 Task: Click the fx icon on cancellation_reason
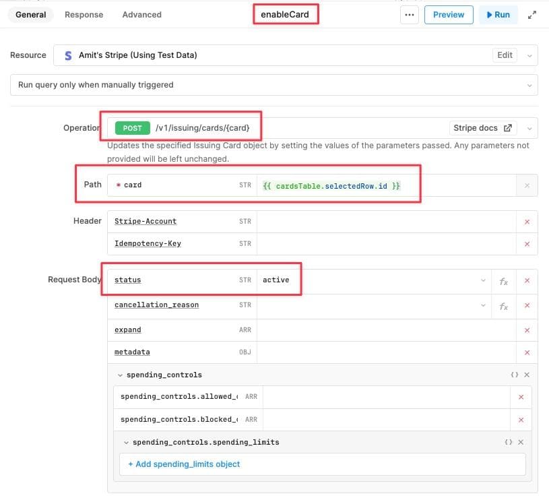[504, 306]
